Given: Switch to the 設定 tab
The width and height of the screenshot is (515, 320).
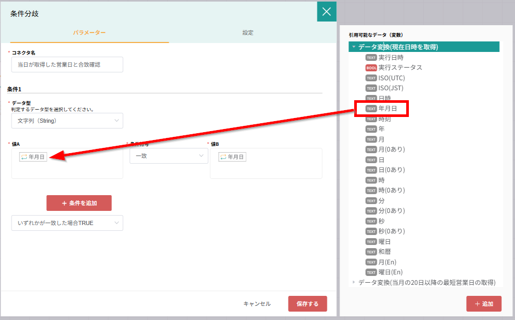Looking at the screenshot, I should point(248,33).
